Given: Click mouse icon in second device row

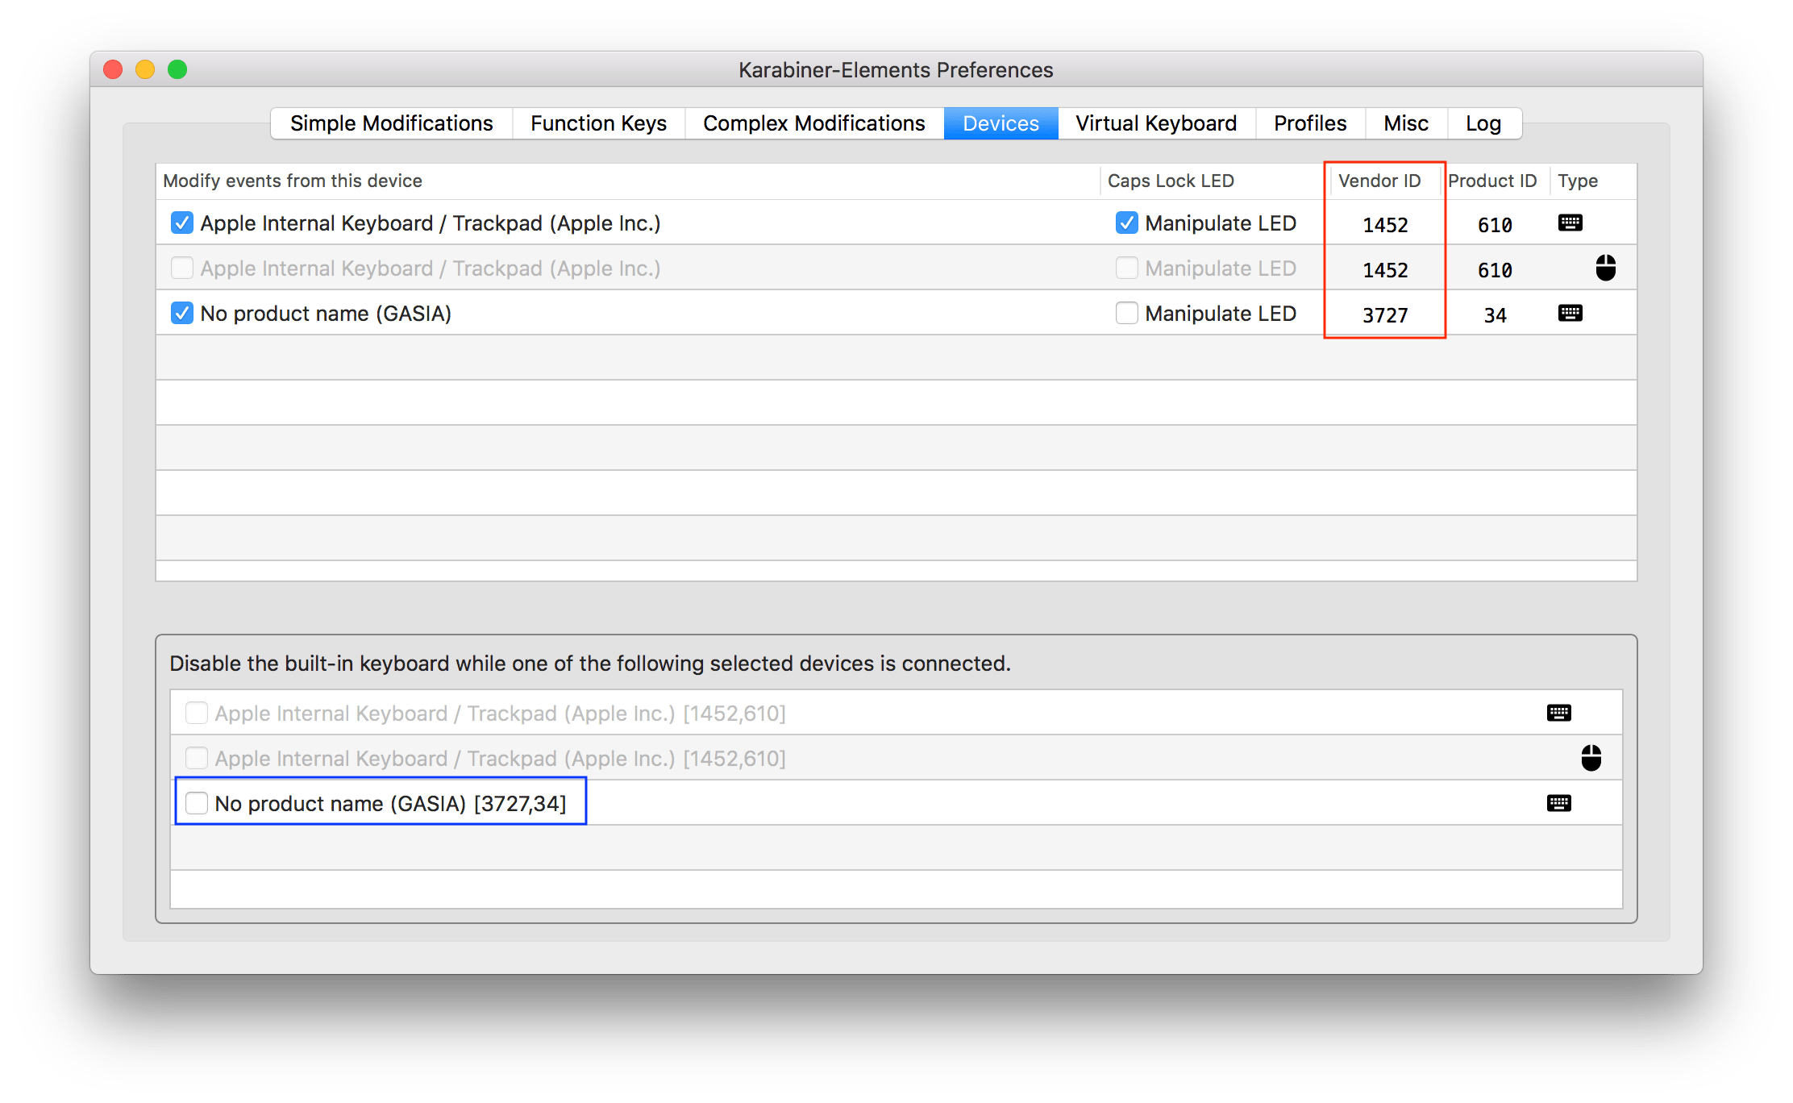Looking at the screenshot, I should (1605, 268).
